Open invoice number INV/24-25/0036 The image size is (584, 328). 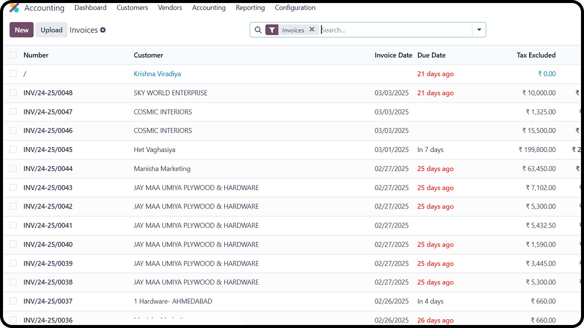[x=48, y=320]
